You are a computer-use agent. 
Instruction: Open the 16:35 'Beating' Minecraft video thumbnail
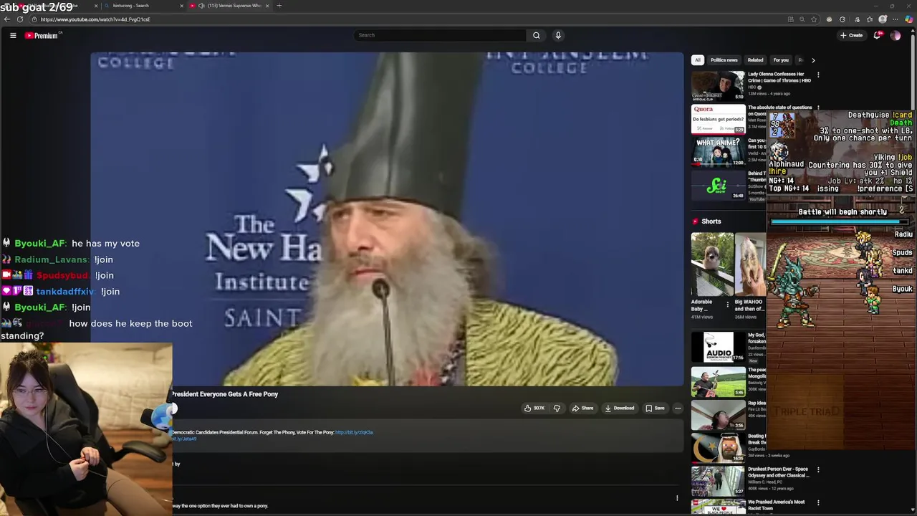718,448
